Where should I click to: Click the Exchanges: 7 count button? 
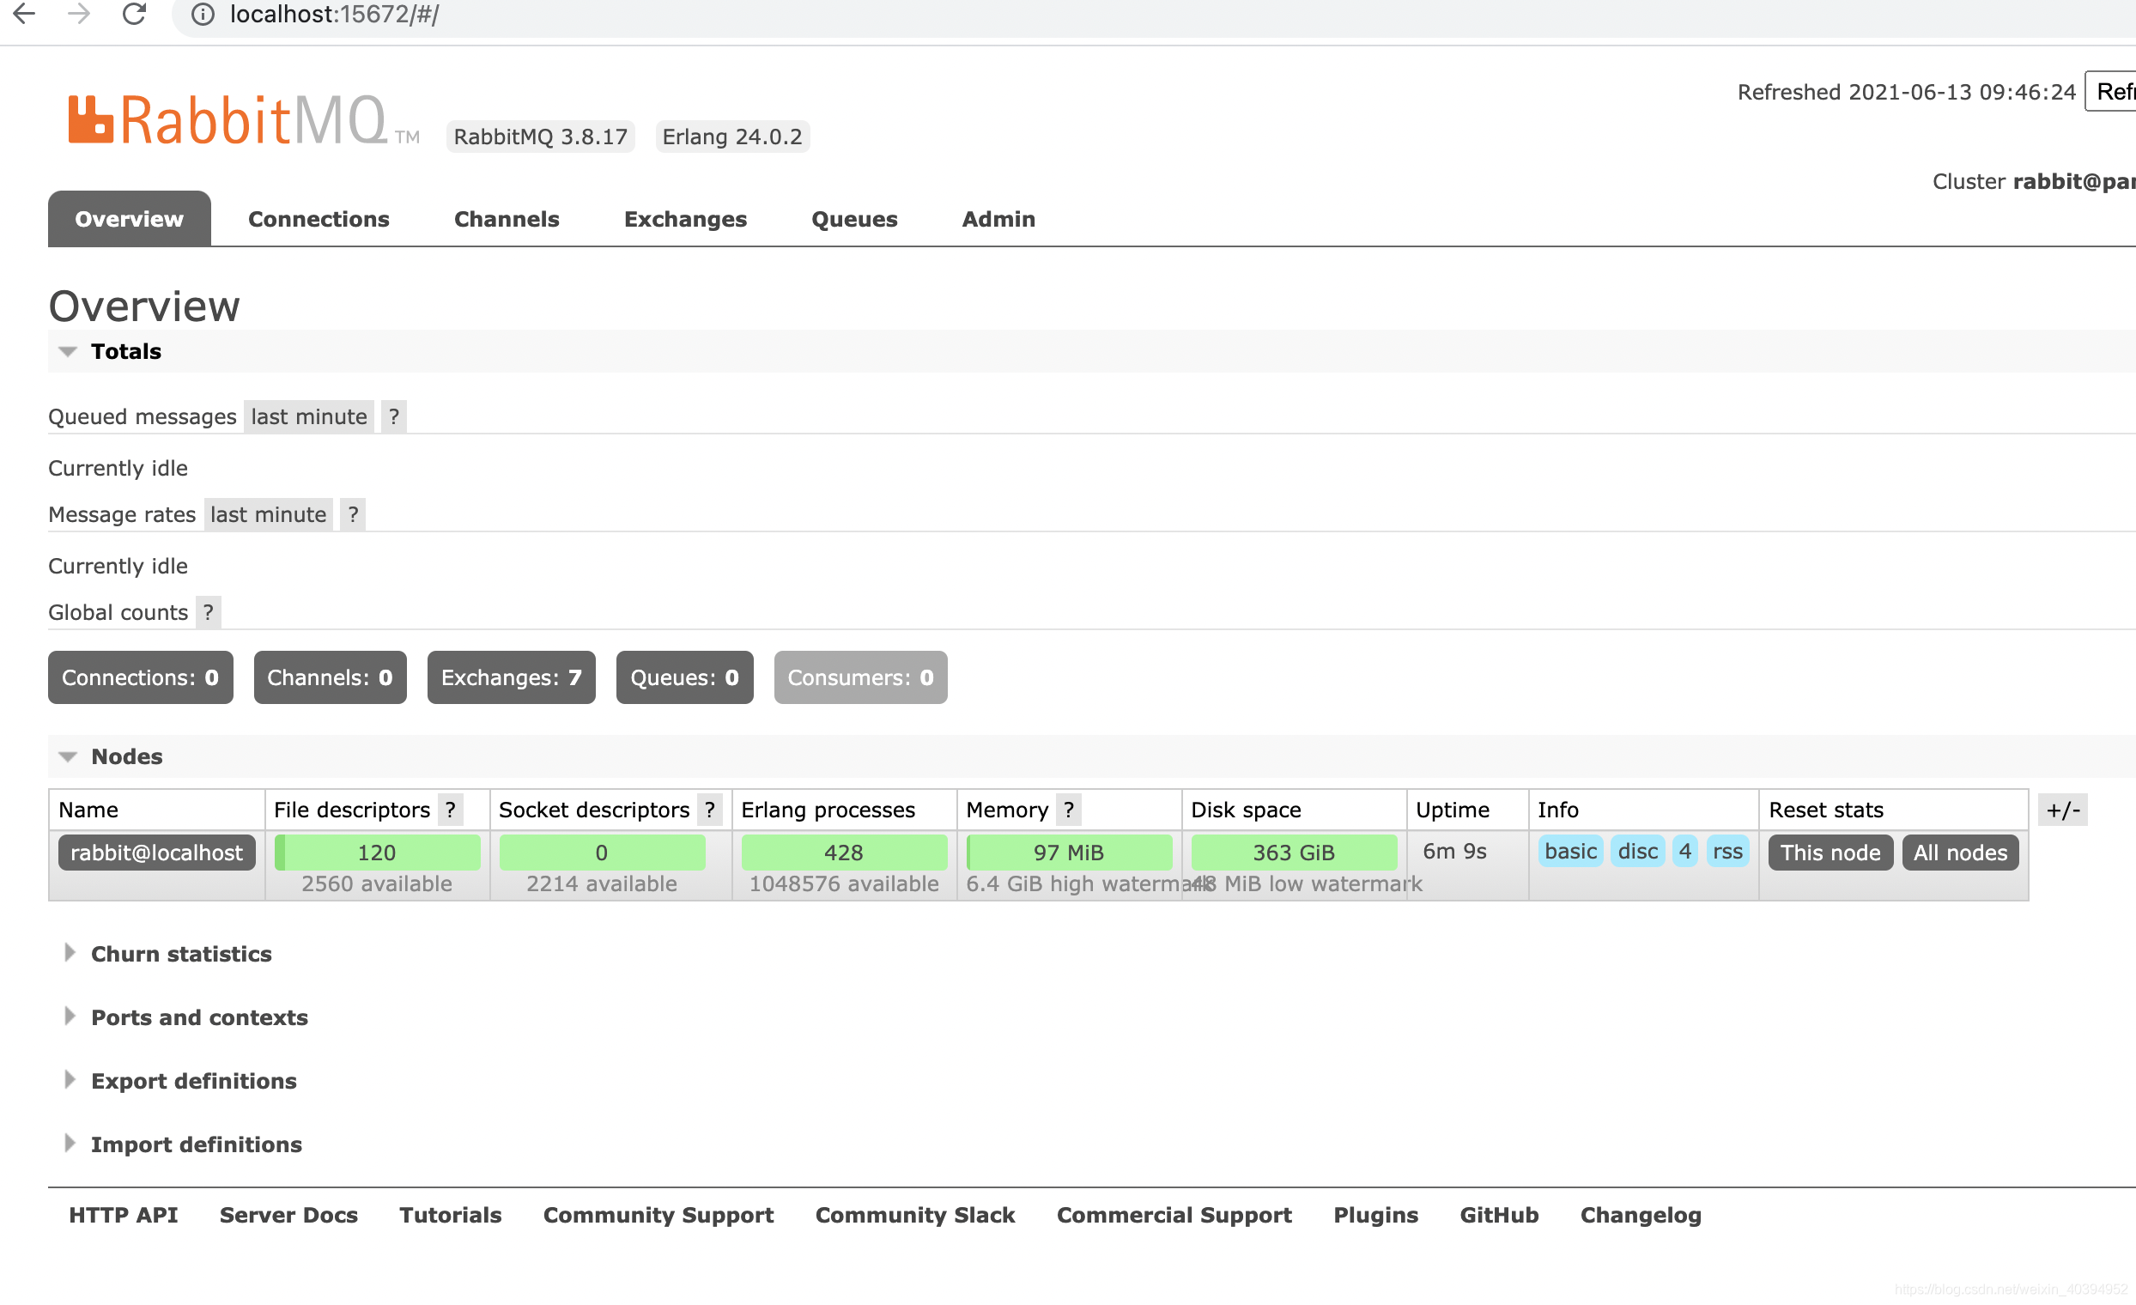(x=511, y=678)
